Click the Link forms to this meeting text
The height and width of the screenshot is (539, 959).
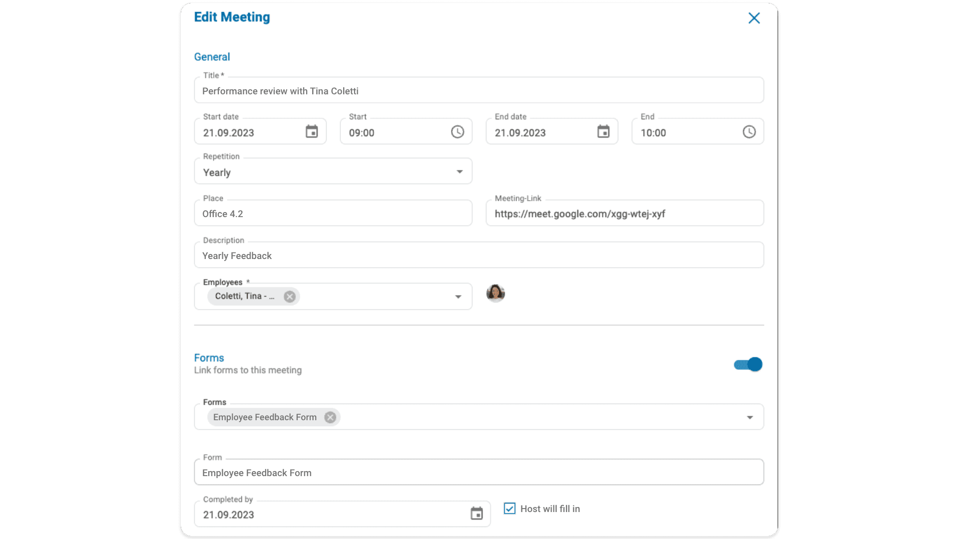(248, 370)
